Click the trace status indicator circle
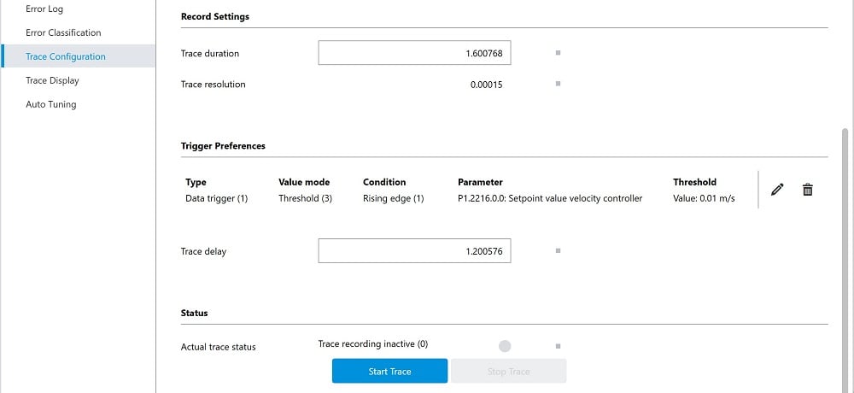 505,346
